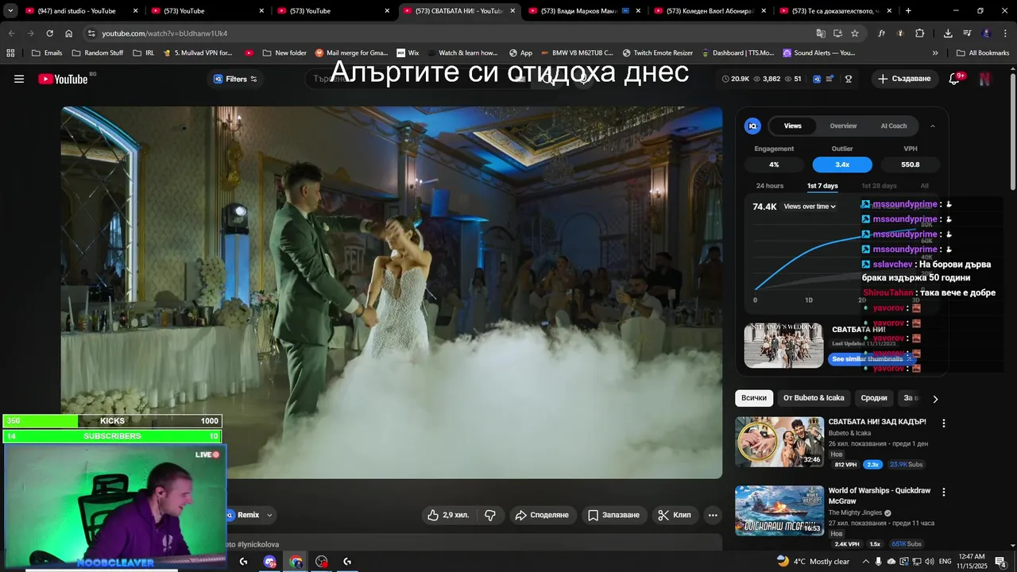
Task: Open YouTube notifications bell
Action: [954, 79]
